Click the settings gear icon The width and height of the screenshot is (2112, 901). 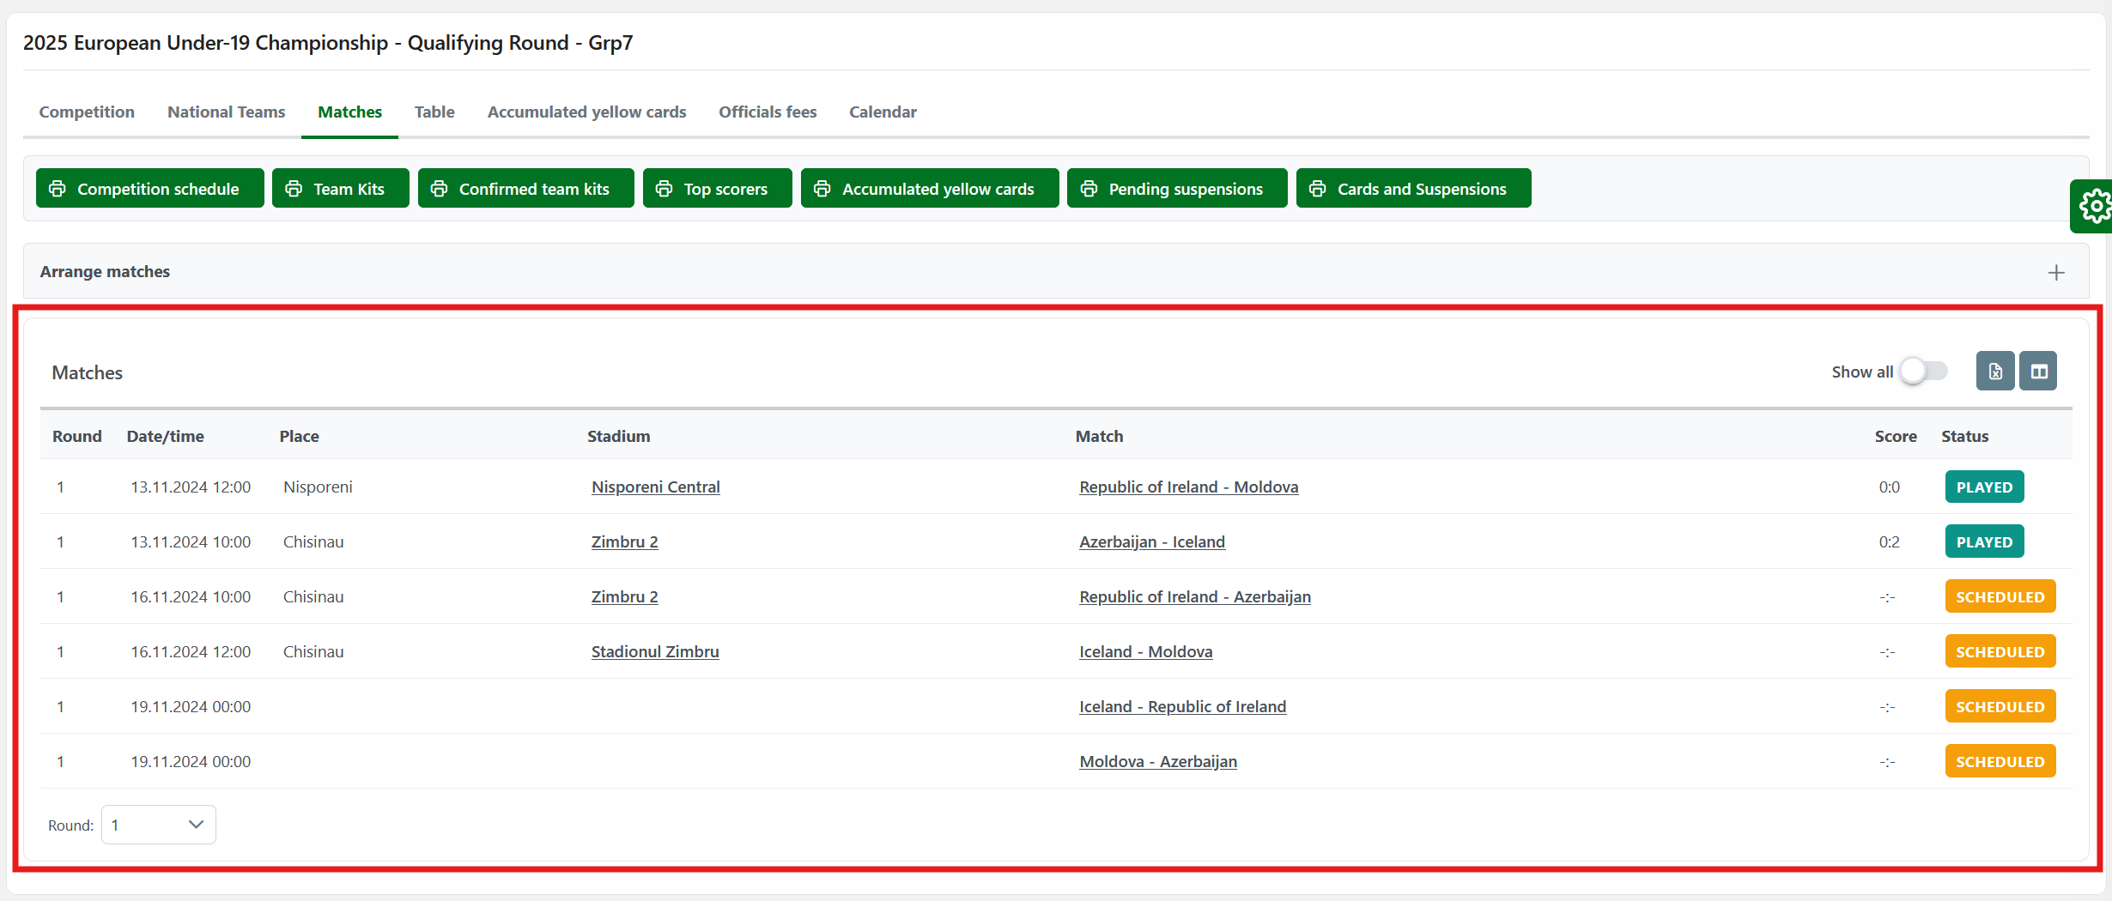pyautogui.click(x=2095, y=206)
